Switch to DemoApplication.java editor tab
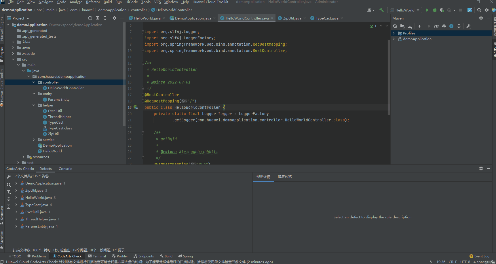Image resolution: width=496 pixels, height=264 pixels. [x=193, y=18]
